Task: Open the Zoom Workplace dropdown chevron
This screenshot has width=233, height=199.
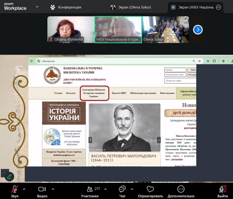Action: tap(37, 7)
